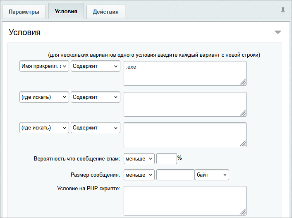This screenshot has height=218, width=292.
Task: Open message size 'меньше' dropdown
Action: click(x=139, y=175)
